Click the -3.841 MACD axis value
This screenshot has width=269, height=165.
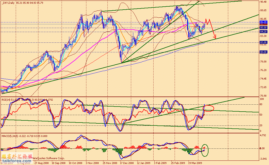pos(263,159)
